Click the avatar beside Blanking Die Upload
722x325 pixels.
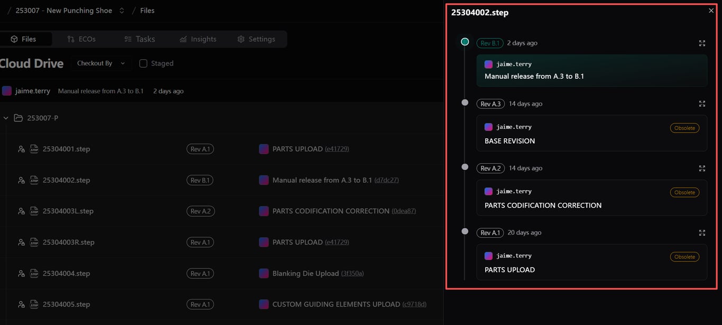coord(264,273)
